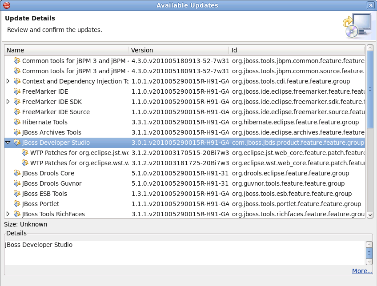Viewport: 377px width, 286px height.
Task: Click the feature icon beside Hibernate Tools
Action: [17, 122]
